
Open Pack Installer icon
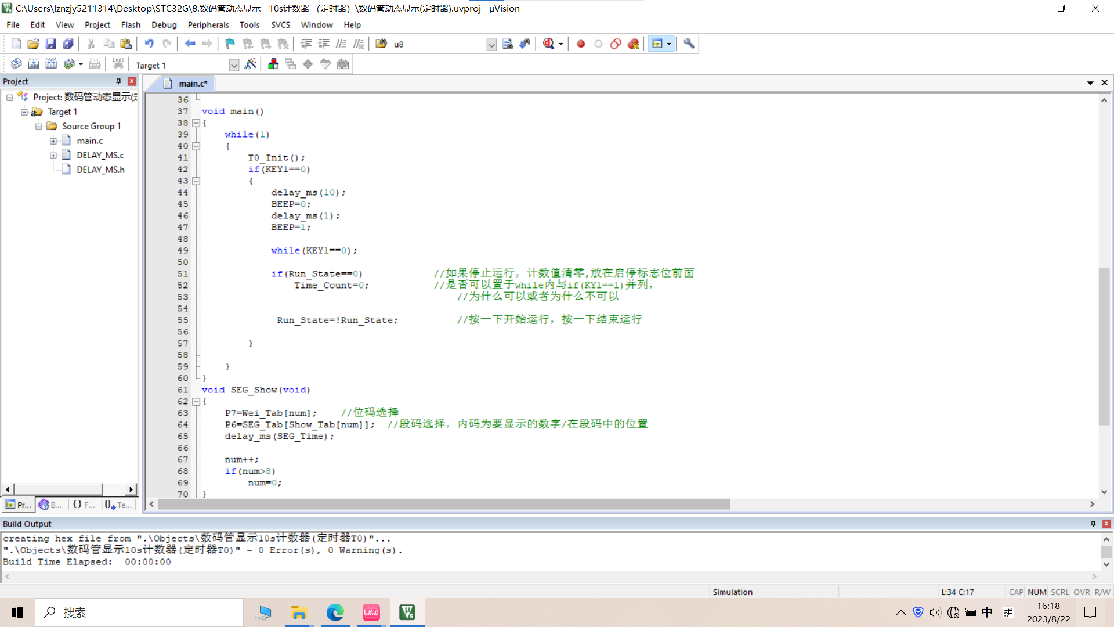point(343,64)
